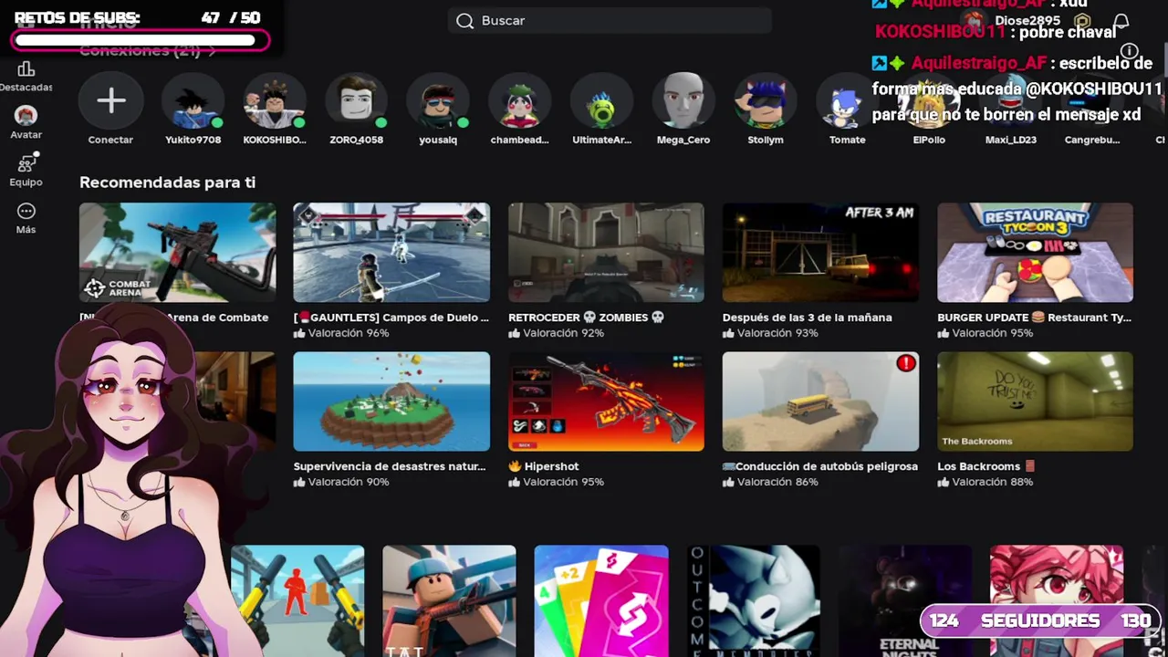Click Valoración 88% under Backrooms
The image size is (1168, 657).
tap(985, 482)
